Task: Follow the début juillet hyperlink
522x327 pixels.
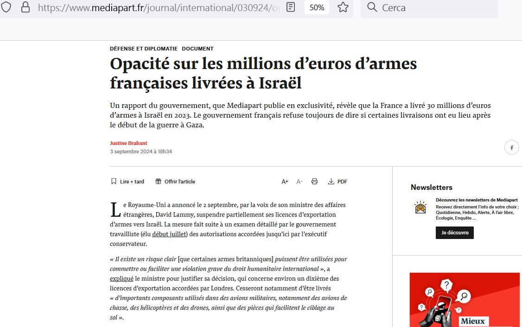Action: [x=169, y=234]
